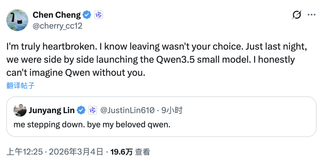Open the @JustinLin610 handle
This screenshot has height=163, width=324.
(127, 110)
